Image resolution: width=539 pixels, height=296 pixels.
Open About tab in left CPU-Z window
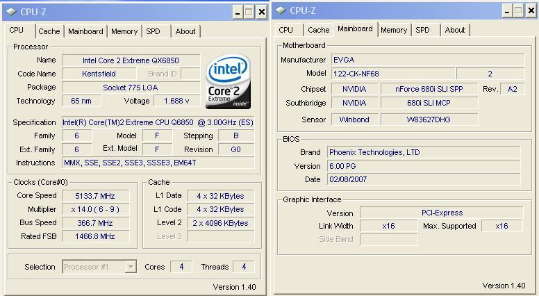pyautogui.click(x=185, y=31)
